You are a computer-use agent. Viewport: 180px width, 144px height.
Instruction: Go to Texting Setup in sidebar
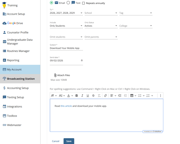pyautogui.click(x=15, y=97)
